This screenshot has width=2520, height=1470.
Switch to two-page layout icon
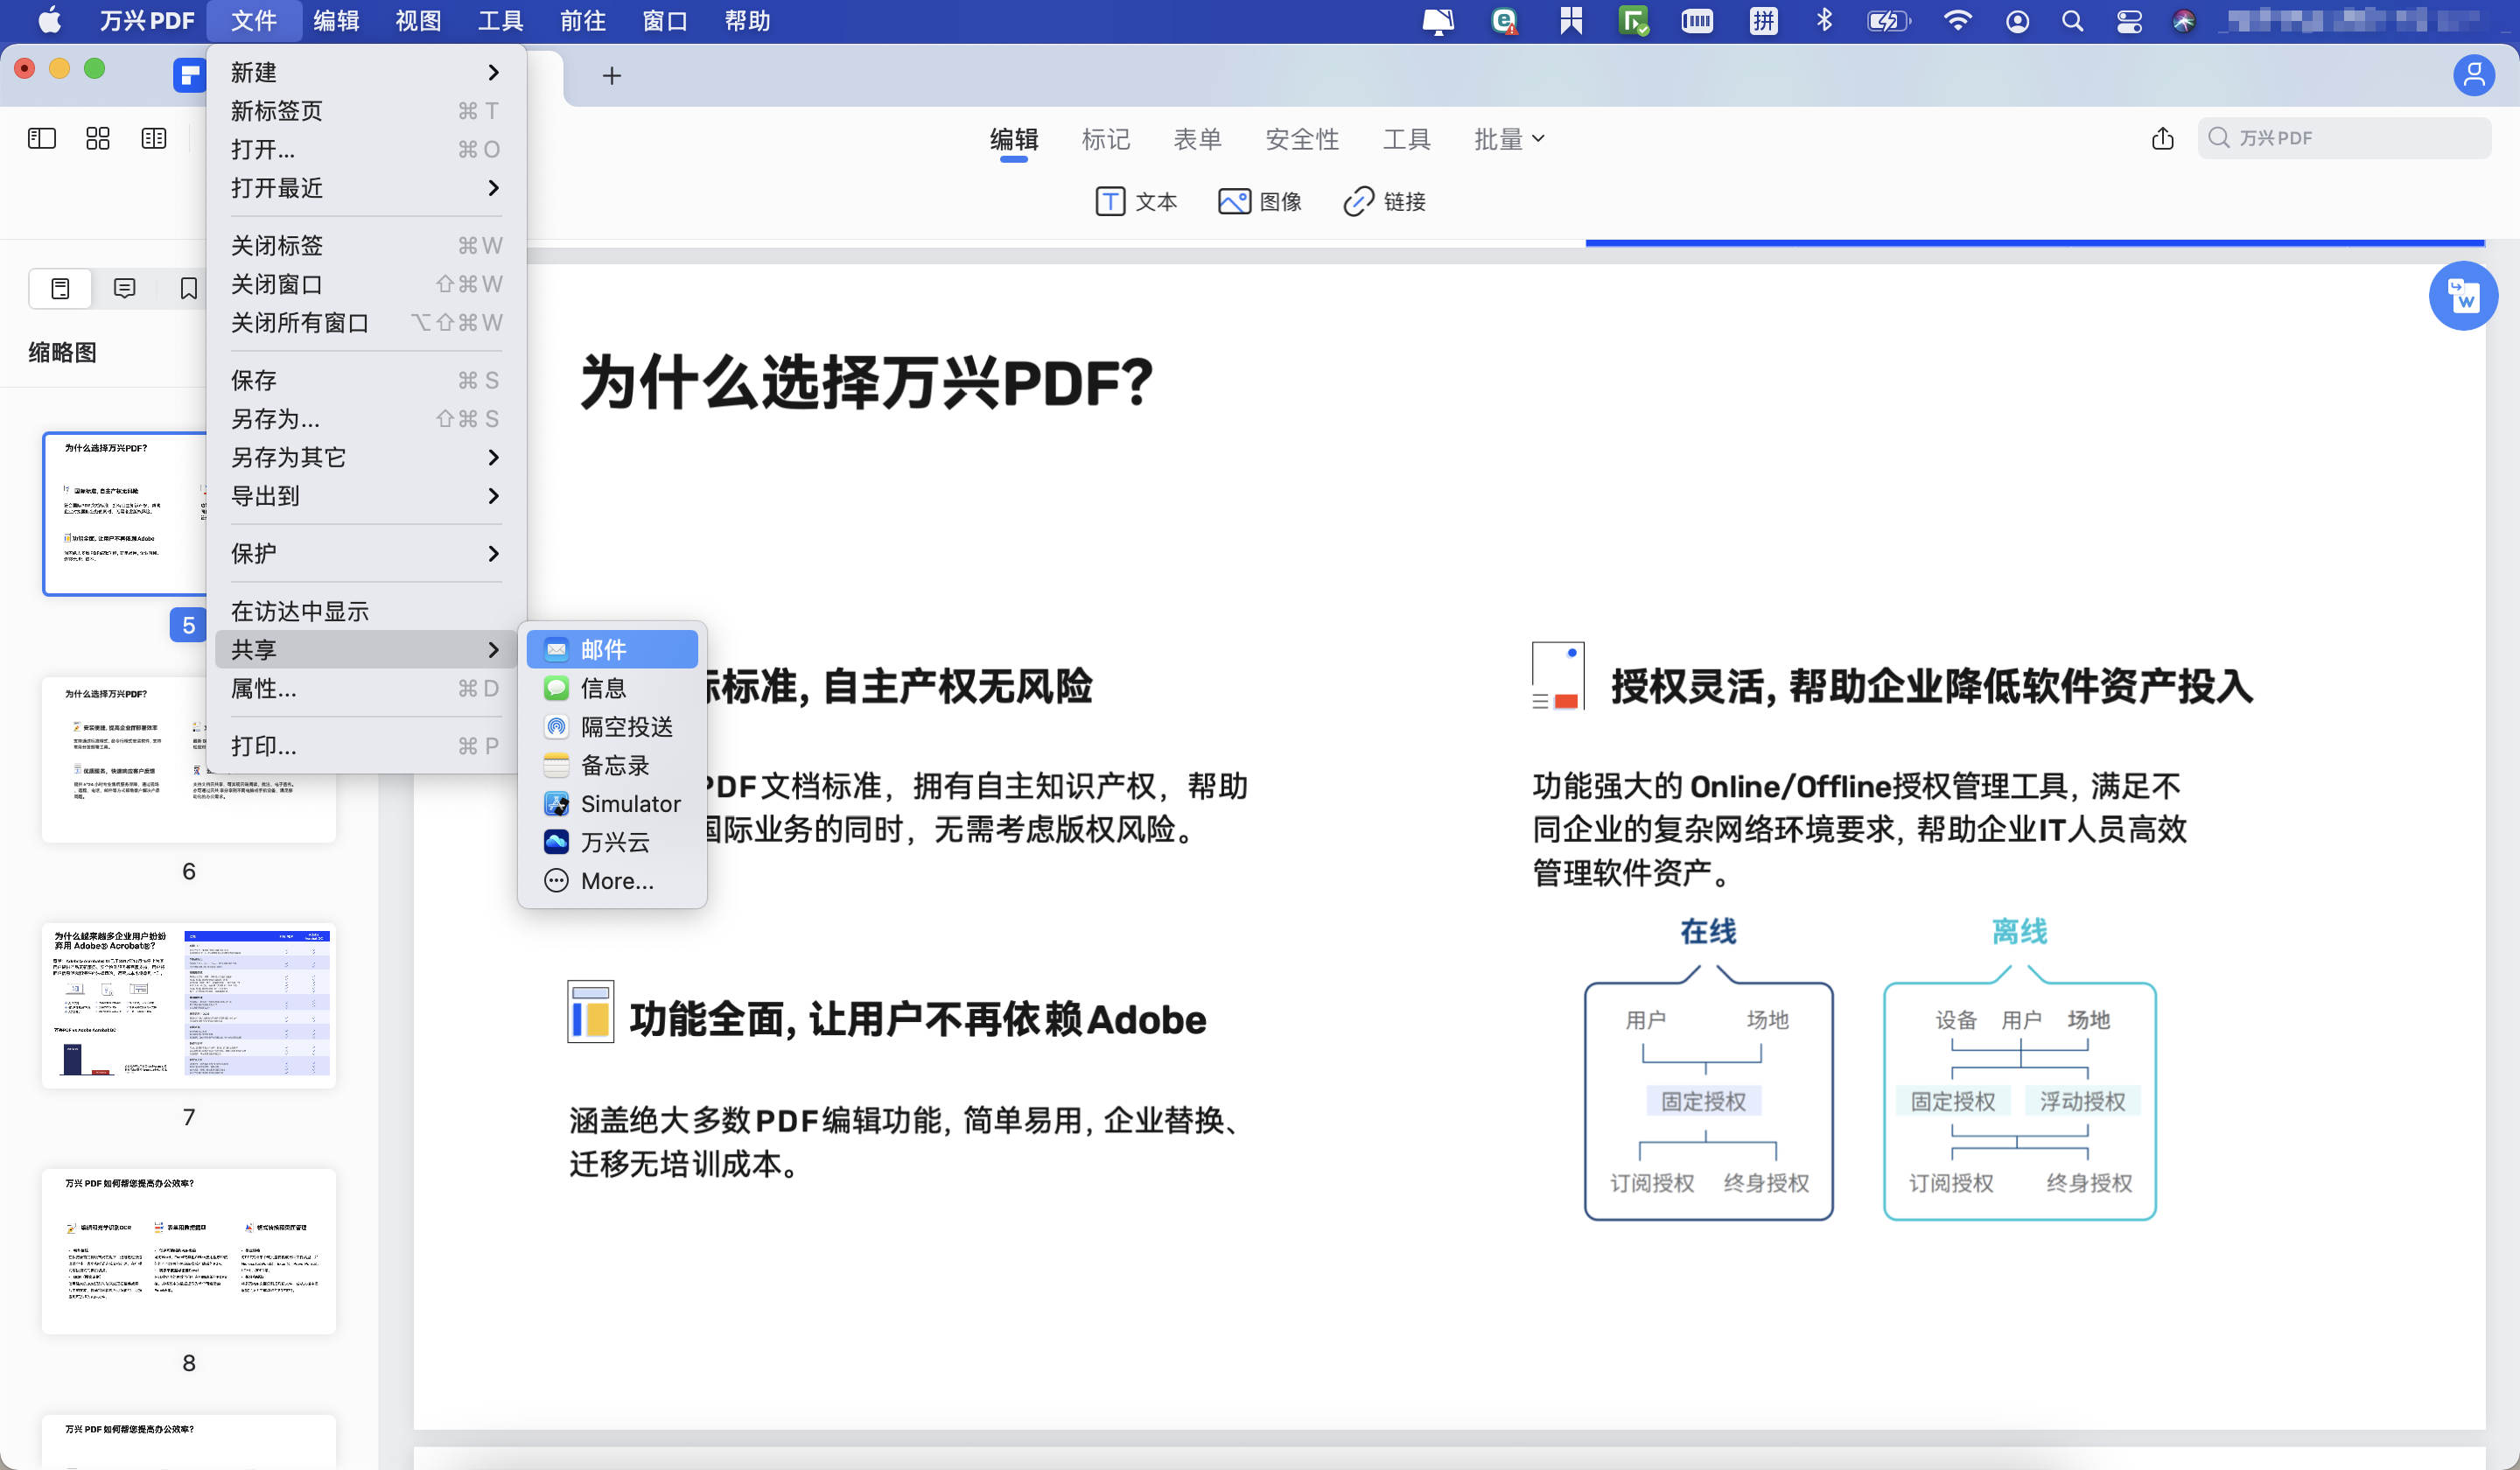pyautogui.click(x=153, y=138)
